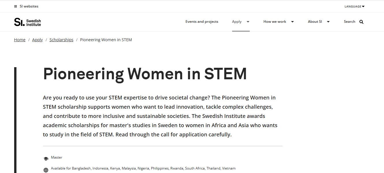The image size is (384, 173).
Task: Open the Language dropdown
Action: [x=354, y=6]
